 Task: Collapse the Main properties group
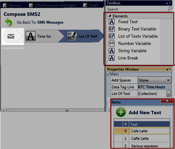108,74
